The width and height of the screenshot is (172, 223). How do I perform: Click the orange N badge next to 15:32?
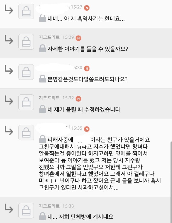78,99
